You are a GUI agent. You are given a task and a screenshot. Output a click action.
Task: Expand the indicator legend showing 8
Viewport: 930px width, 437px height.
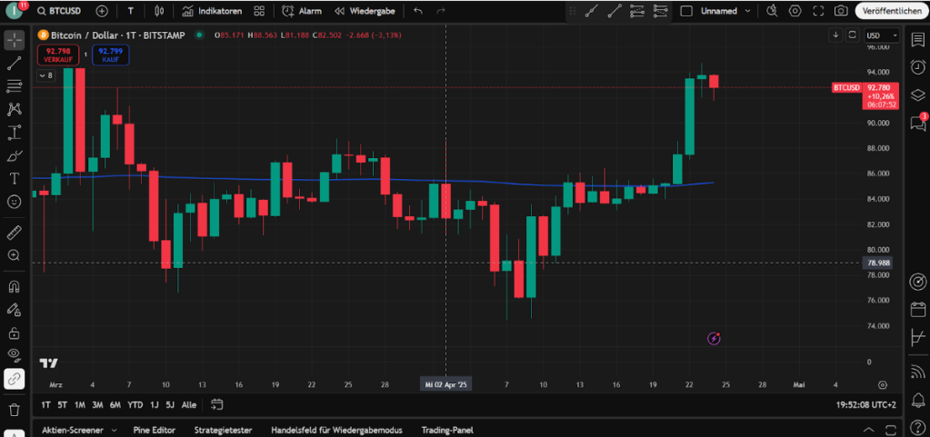coord(45,75)
